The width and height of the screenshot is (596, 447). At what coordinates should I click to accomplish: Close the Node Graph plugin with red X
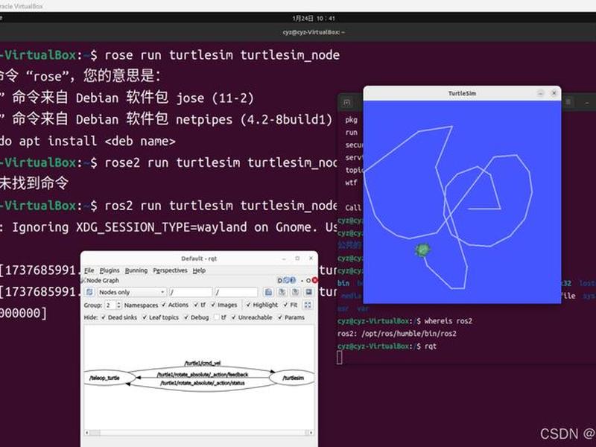coord(314,281)
